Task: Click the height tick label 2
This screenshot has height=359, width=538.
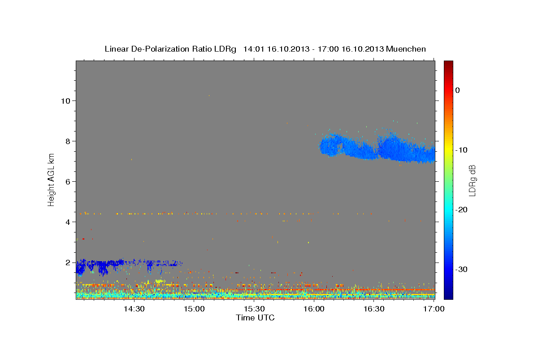Action: click(68, 263)
